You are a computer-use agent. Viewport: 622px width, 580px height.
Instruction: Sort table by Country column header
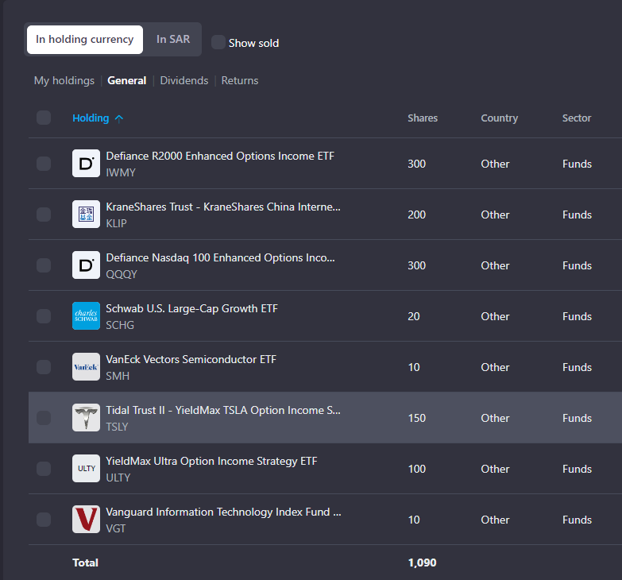click(500, 118)
